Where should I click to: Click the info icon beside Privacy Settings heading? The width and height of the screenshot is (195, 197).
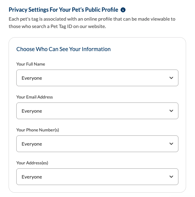pos(123,10)
